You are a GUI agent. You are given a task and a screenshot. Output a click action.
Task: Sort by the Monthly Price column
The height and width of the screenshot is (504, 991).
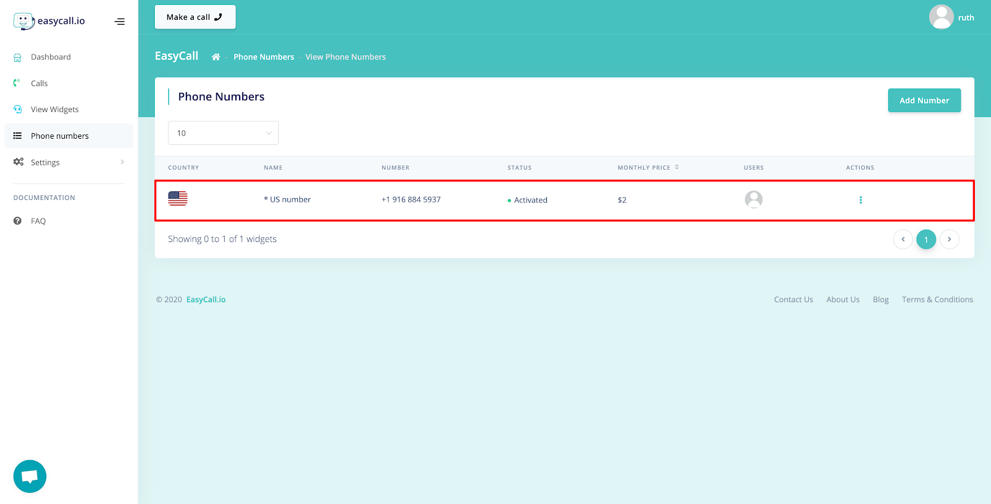(648, 168)
